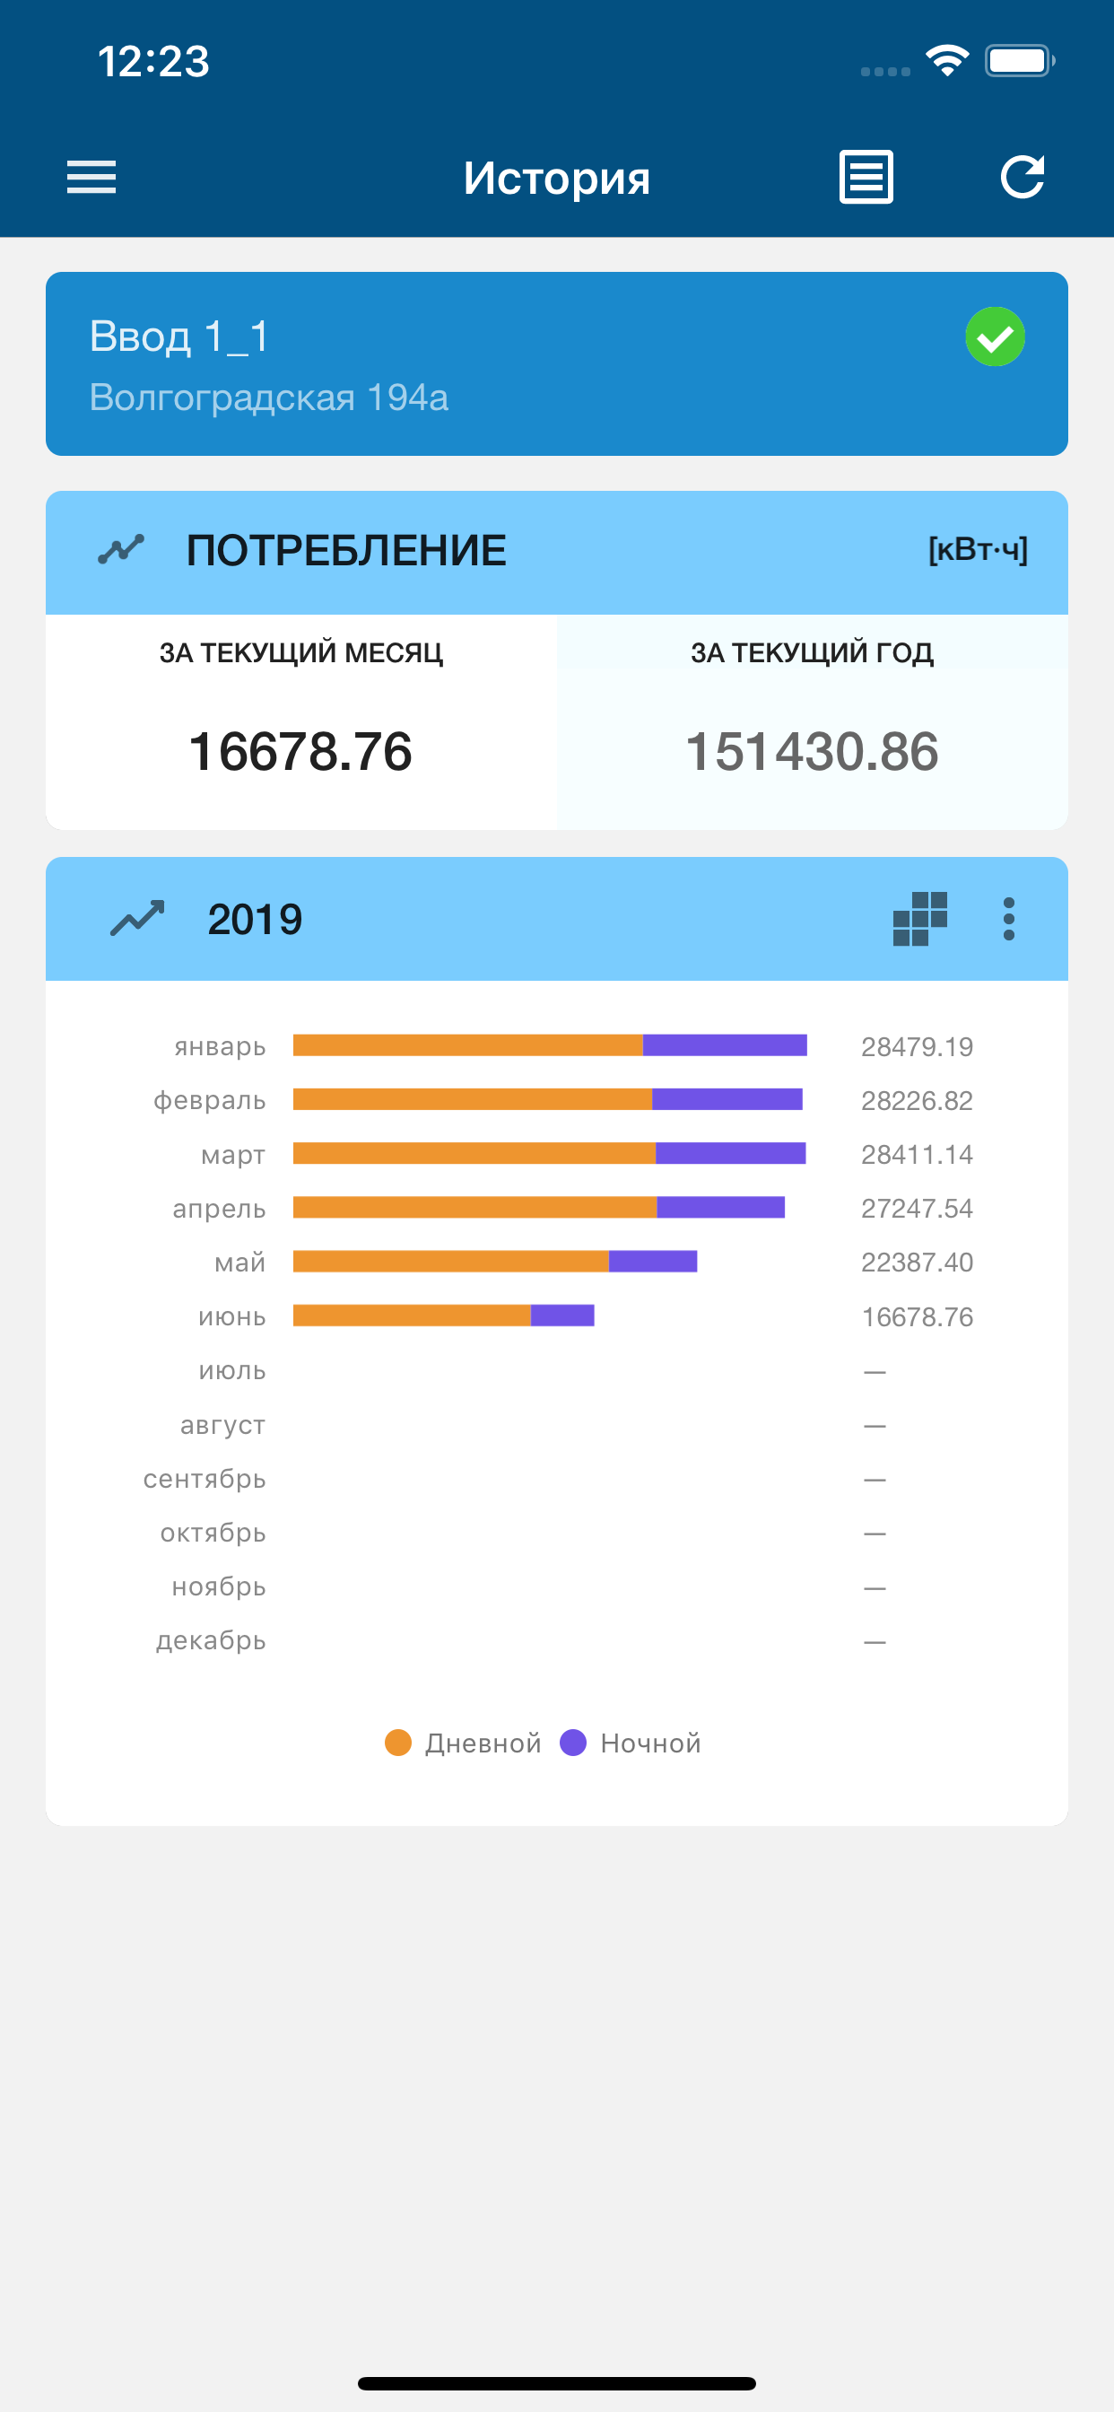Open the three-dot options menu
This screenshot has width=1114, height=2412.
tap(1008, 919)
